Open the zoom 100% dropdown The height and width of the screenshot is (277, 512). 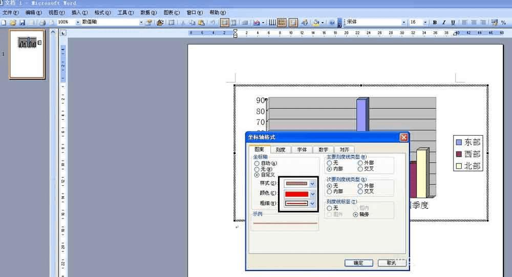pos(78,22)
